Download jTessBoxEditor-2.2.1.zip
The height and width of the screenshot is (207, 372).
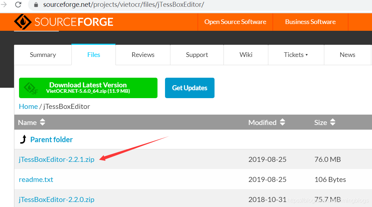[56, 159]
